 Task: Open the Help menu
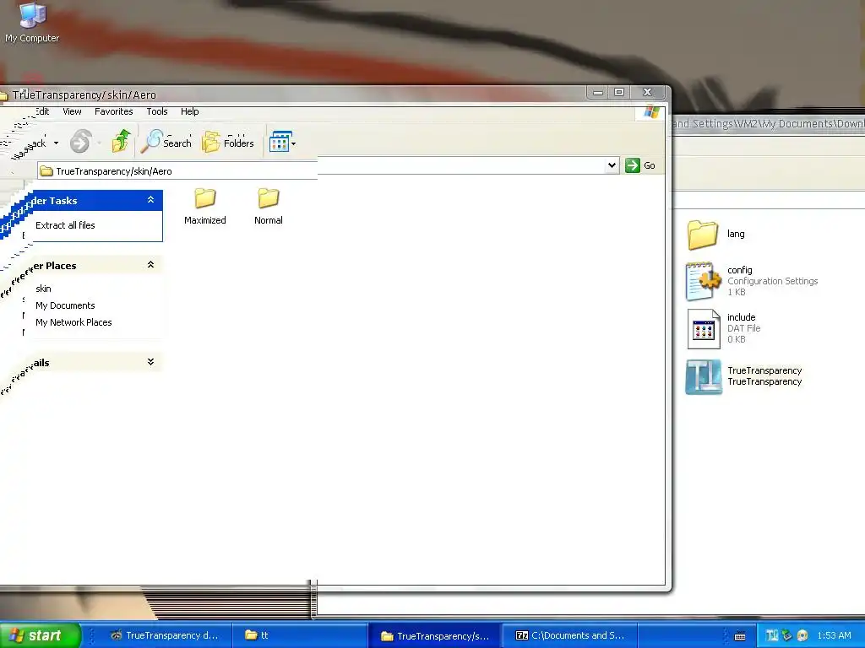[190, 111]
